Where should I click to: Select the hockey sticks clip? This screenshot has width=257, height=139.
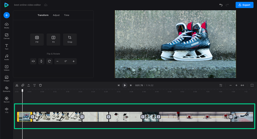57,117
